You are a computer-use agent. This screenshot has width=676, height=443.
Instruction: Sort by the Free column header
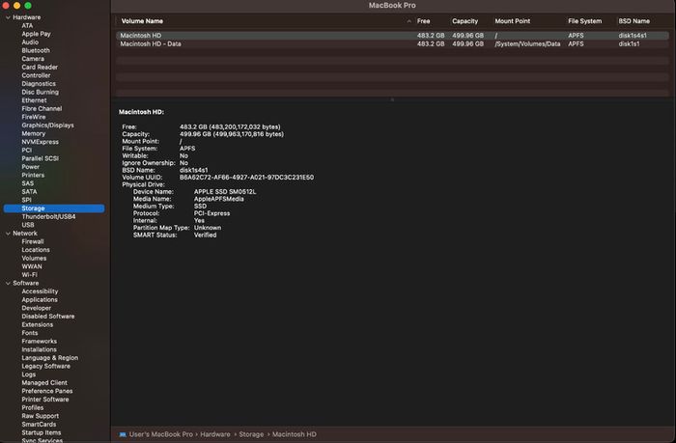(423, 21)
